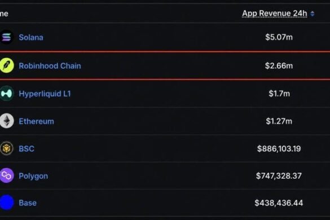Click the Hyperliquid L1 logo icon
This screenshot has width=330, height=220.
(7, 94)
